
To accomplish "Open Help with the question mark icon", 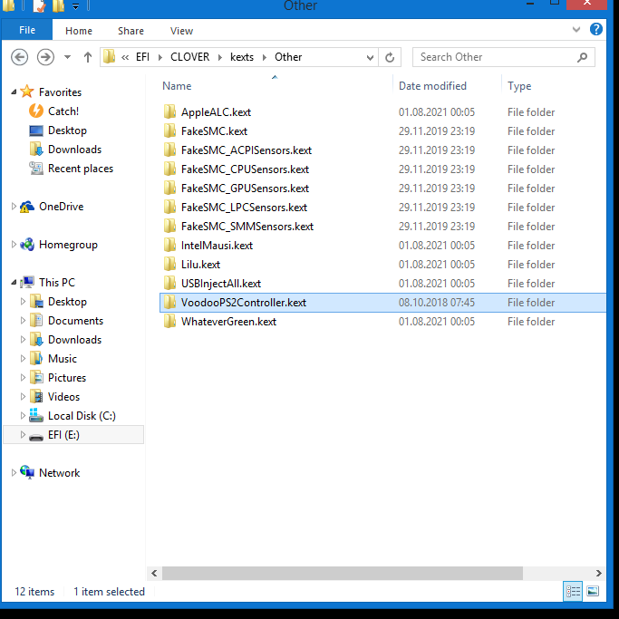I will [596, 30].
